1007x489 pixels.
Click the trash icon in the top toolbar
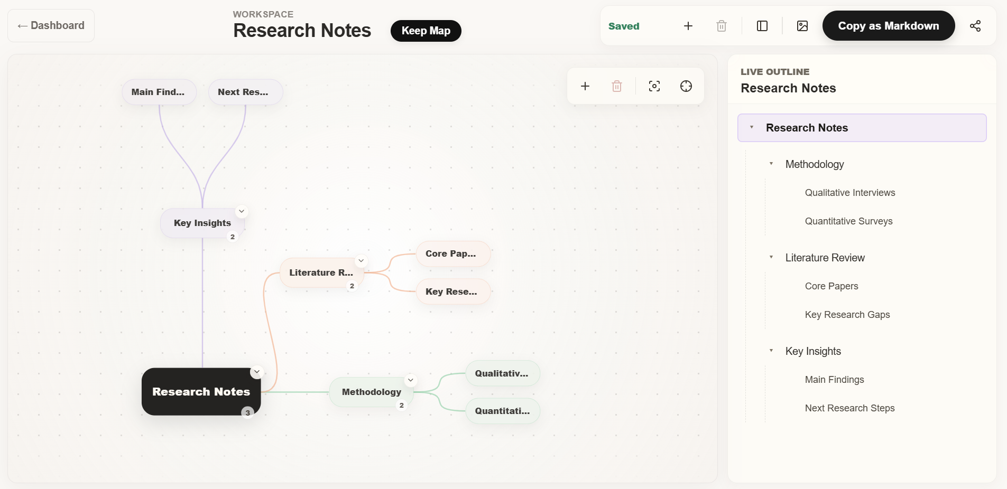(721, 26)
